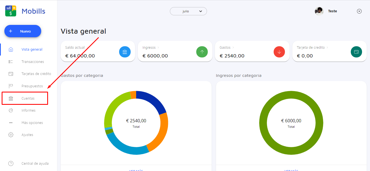Select Presupuestos in the sidebar
370x171 pixels.
click(32, 86)
